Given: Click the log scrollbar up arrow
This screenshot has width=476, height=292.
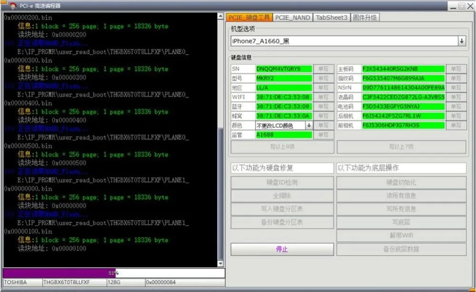Looking at the screenshot, I should (x=221, y=16).
